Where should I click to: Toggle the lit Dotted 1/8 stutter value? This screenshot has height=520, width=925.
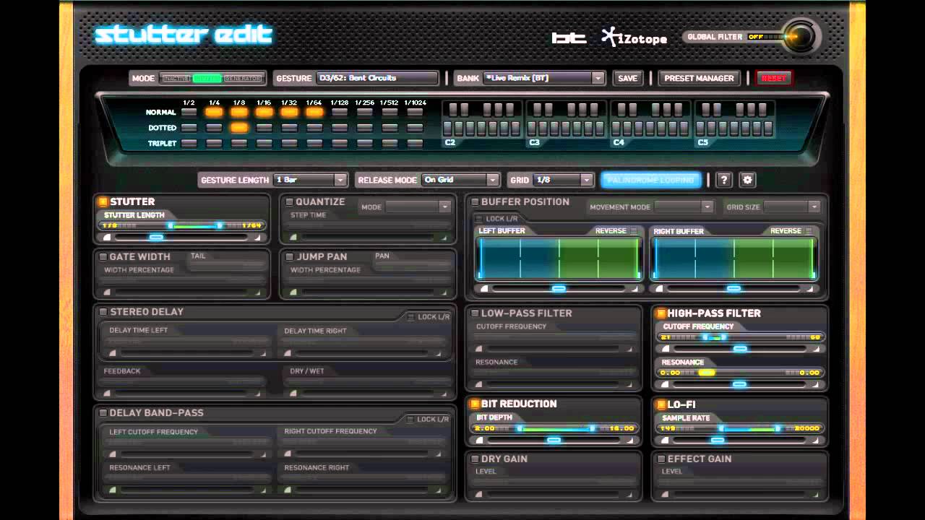tap(239, 128)
